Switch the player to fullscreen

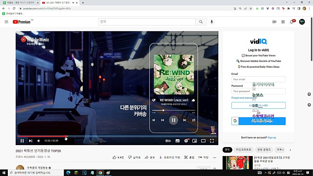click(x=212, y=141)
